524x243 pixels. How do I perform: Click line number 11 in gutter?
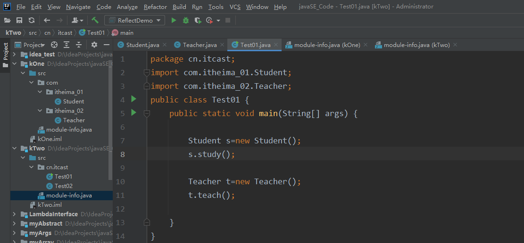[120, 195]
